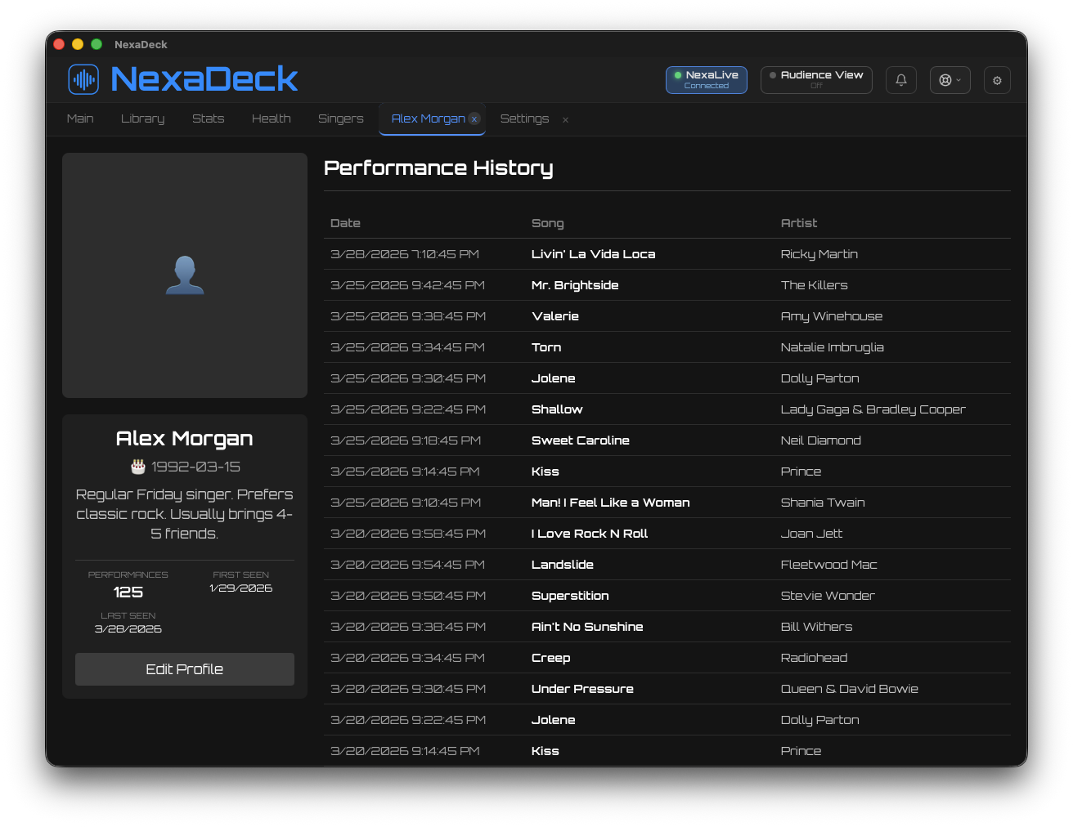The width and height of the screenshot is (1073, 827).
Task: Click the birthday cake icon
Action: coord(138,467)
